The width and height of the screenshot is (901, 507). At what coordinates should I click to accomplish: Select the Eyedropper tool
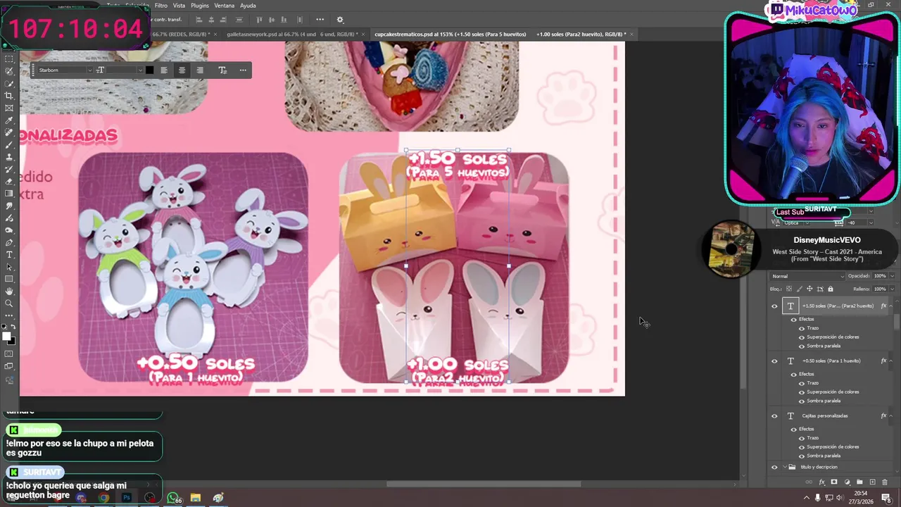point(9,120)
